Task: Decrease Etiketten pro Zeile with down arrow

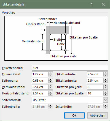Action: pyautogui.click(x=105, y=88)
